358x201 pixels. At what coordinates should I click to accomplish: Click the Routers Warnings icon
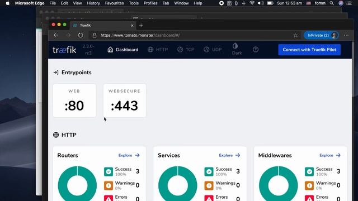click(x=109, y=185)
